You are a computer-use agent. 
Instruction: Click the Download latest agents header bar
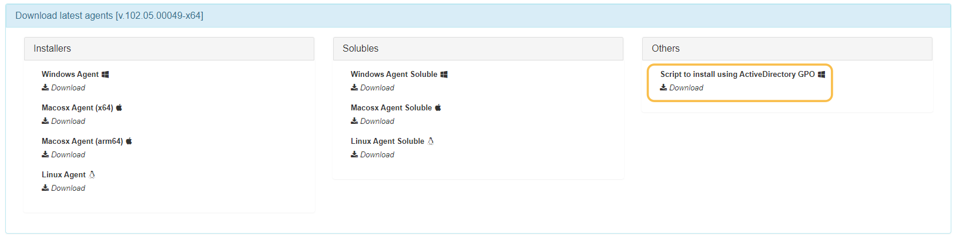pos(478,16)
